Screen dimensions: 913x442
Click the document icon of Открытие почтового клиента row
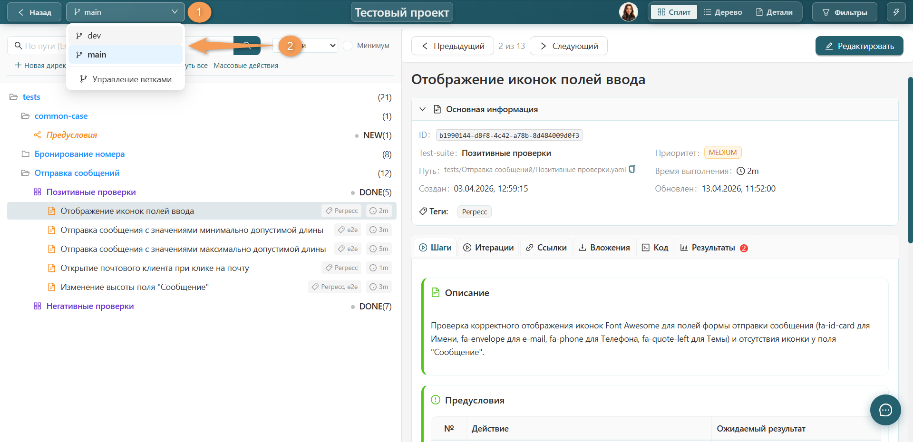pyautogui.click(x=52, y=268)
